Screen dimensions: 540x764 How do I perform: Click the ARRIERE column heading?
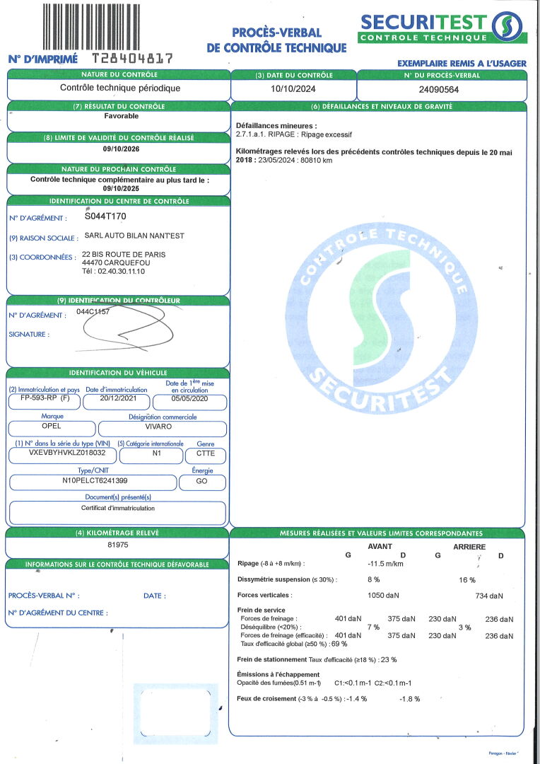click(x=469, y=547)
